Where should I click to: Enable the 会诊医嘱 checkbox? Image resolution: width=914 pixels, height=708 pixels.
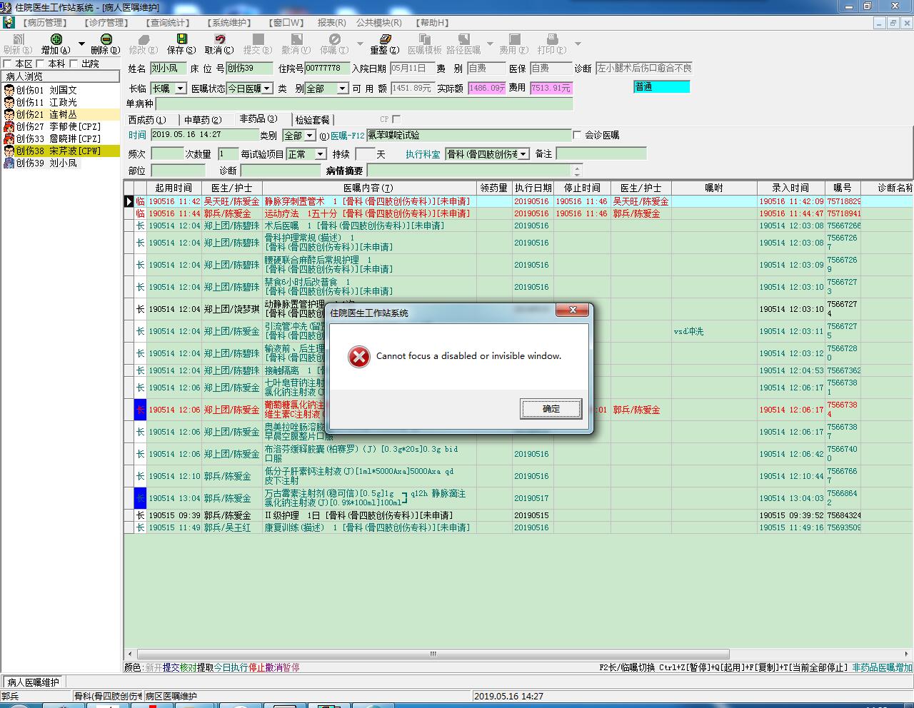tap(577, 135)
